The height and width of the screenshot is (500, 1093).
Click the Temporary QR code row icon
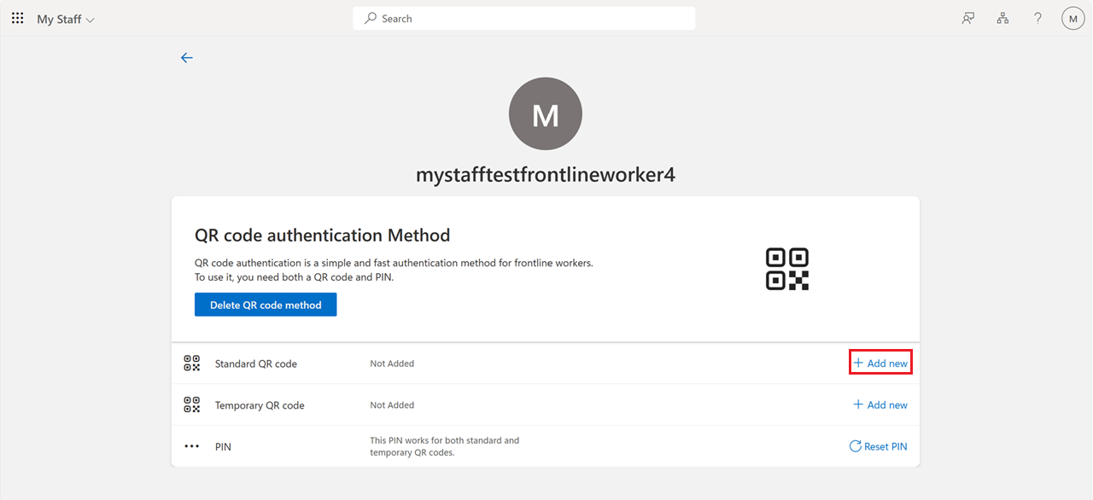[x=191, y=404]
